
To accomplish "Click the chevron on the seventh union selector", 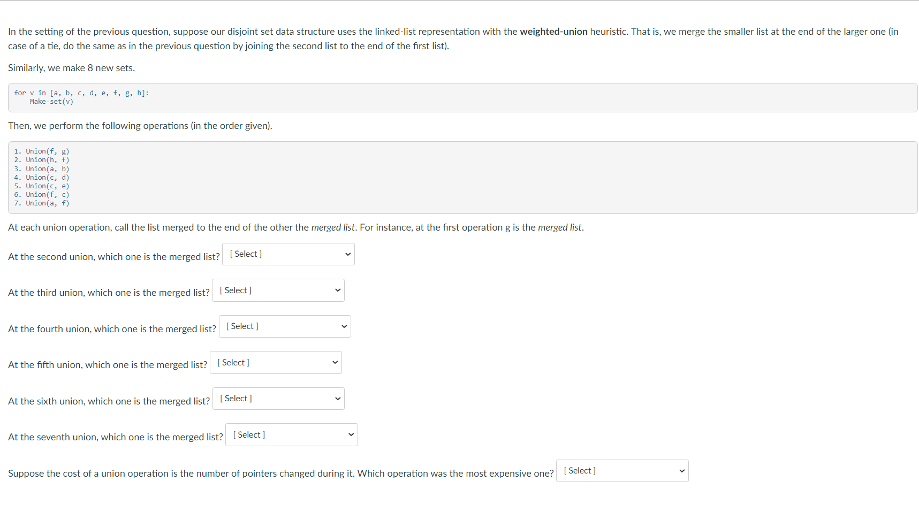I will [351, 434].
